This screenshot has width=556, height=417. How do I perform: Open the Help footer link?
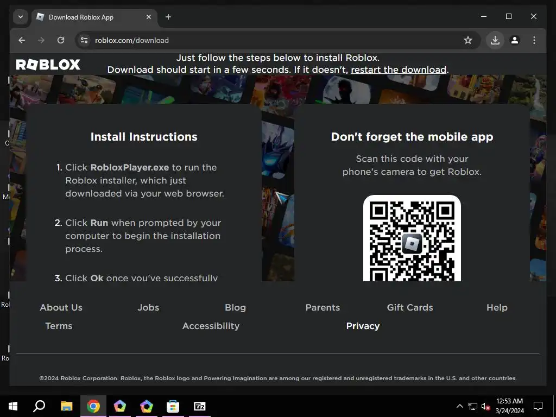(x=497, y=307)
